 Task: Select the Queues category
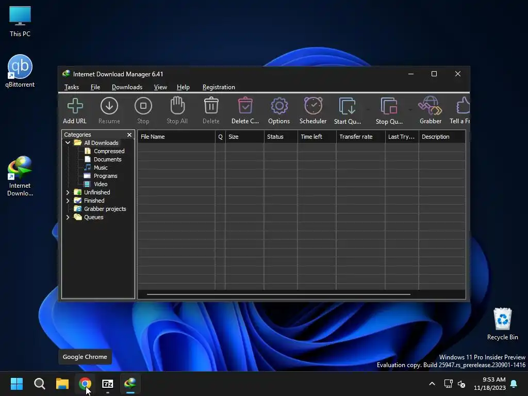(94, 217)
